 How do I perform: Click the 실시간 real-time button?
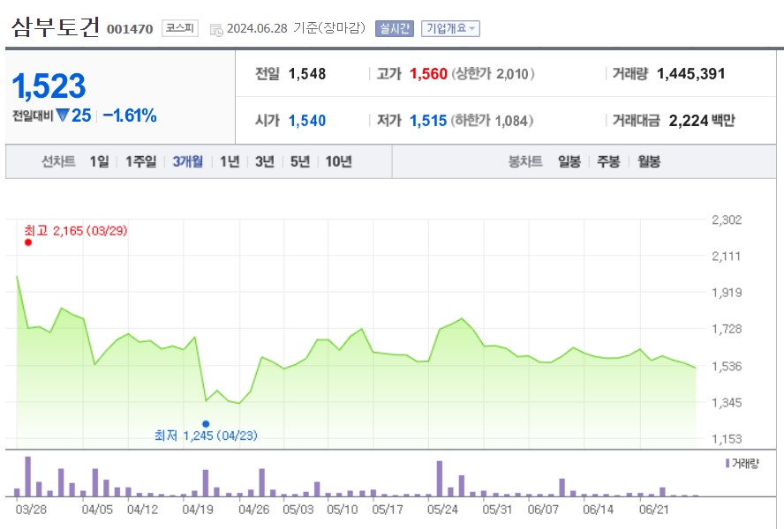[395, 28]
